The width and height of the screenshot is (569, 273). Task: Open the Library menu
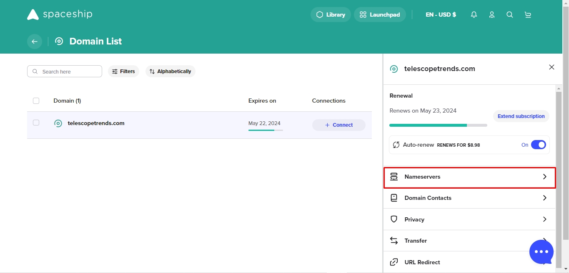[331, 15]
